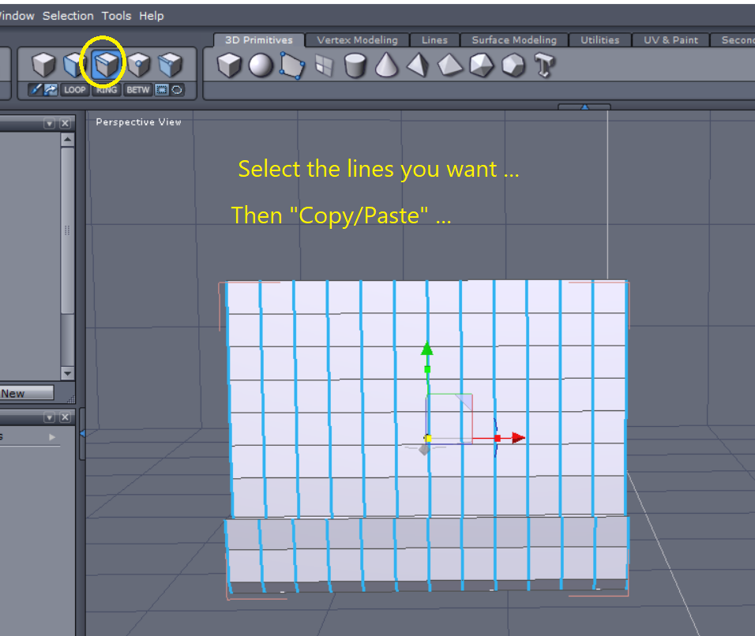Open the 3D Primitives tab

258,40
